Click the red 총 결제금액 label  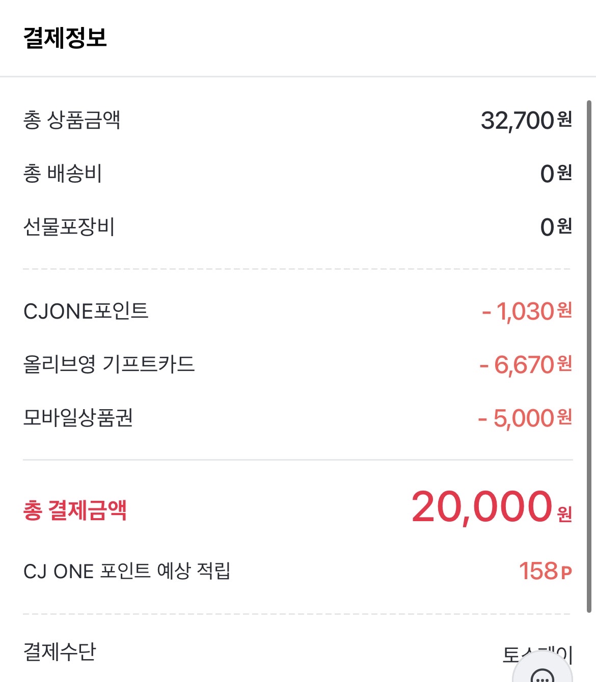point(75,510)
